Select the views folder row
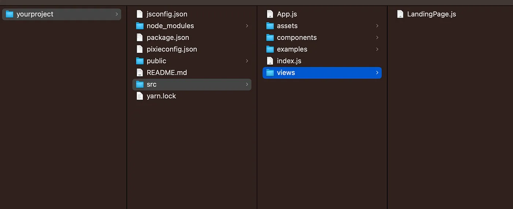 [x=322, y=73]
